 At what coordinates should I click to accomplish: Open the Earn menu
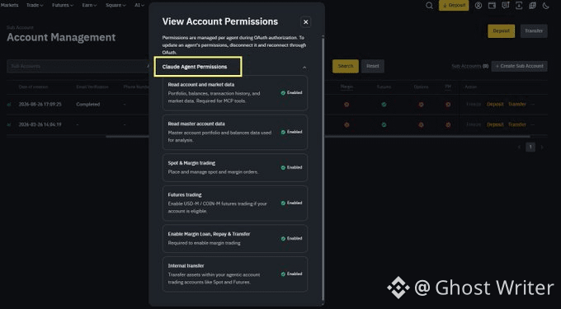[89, 6]
